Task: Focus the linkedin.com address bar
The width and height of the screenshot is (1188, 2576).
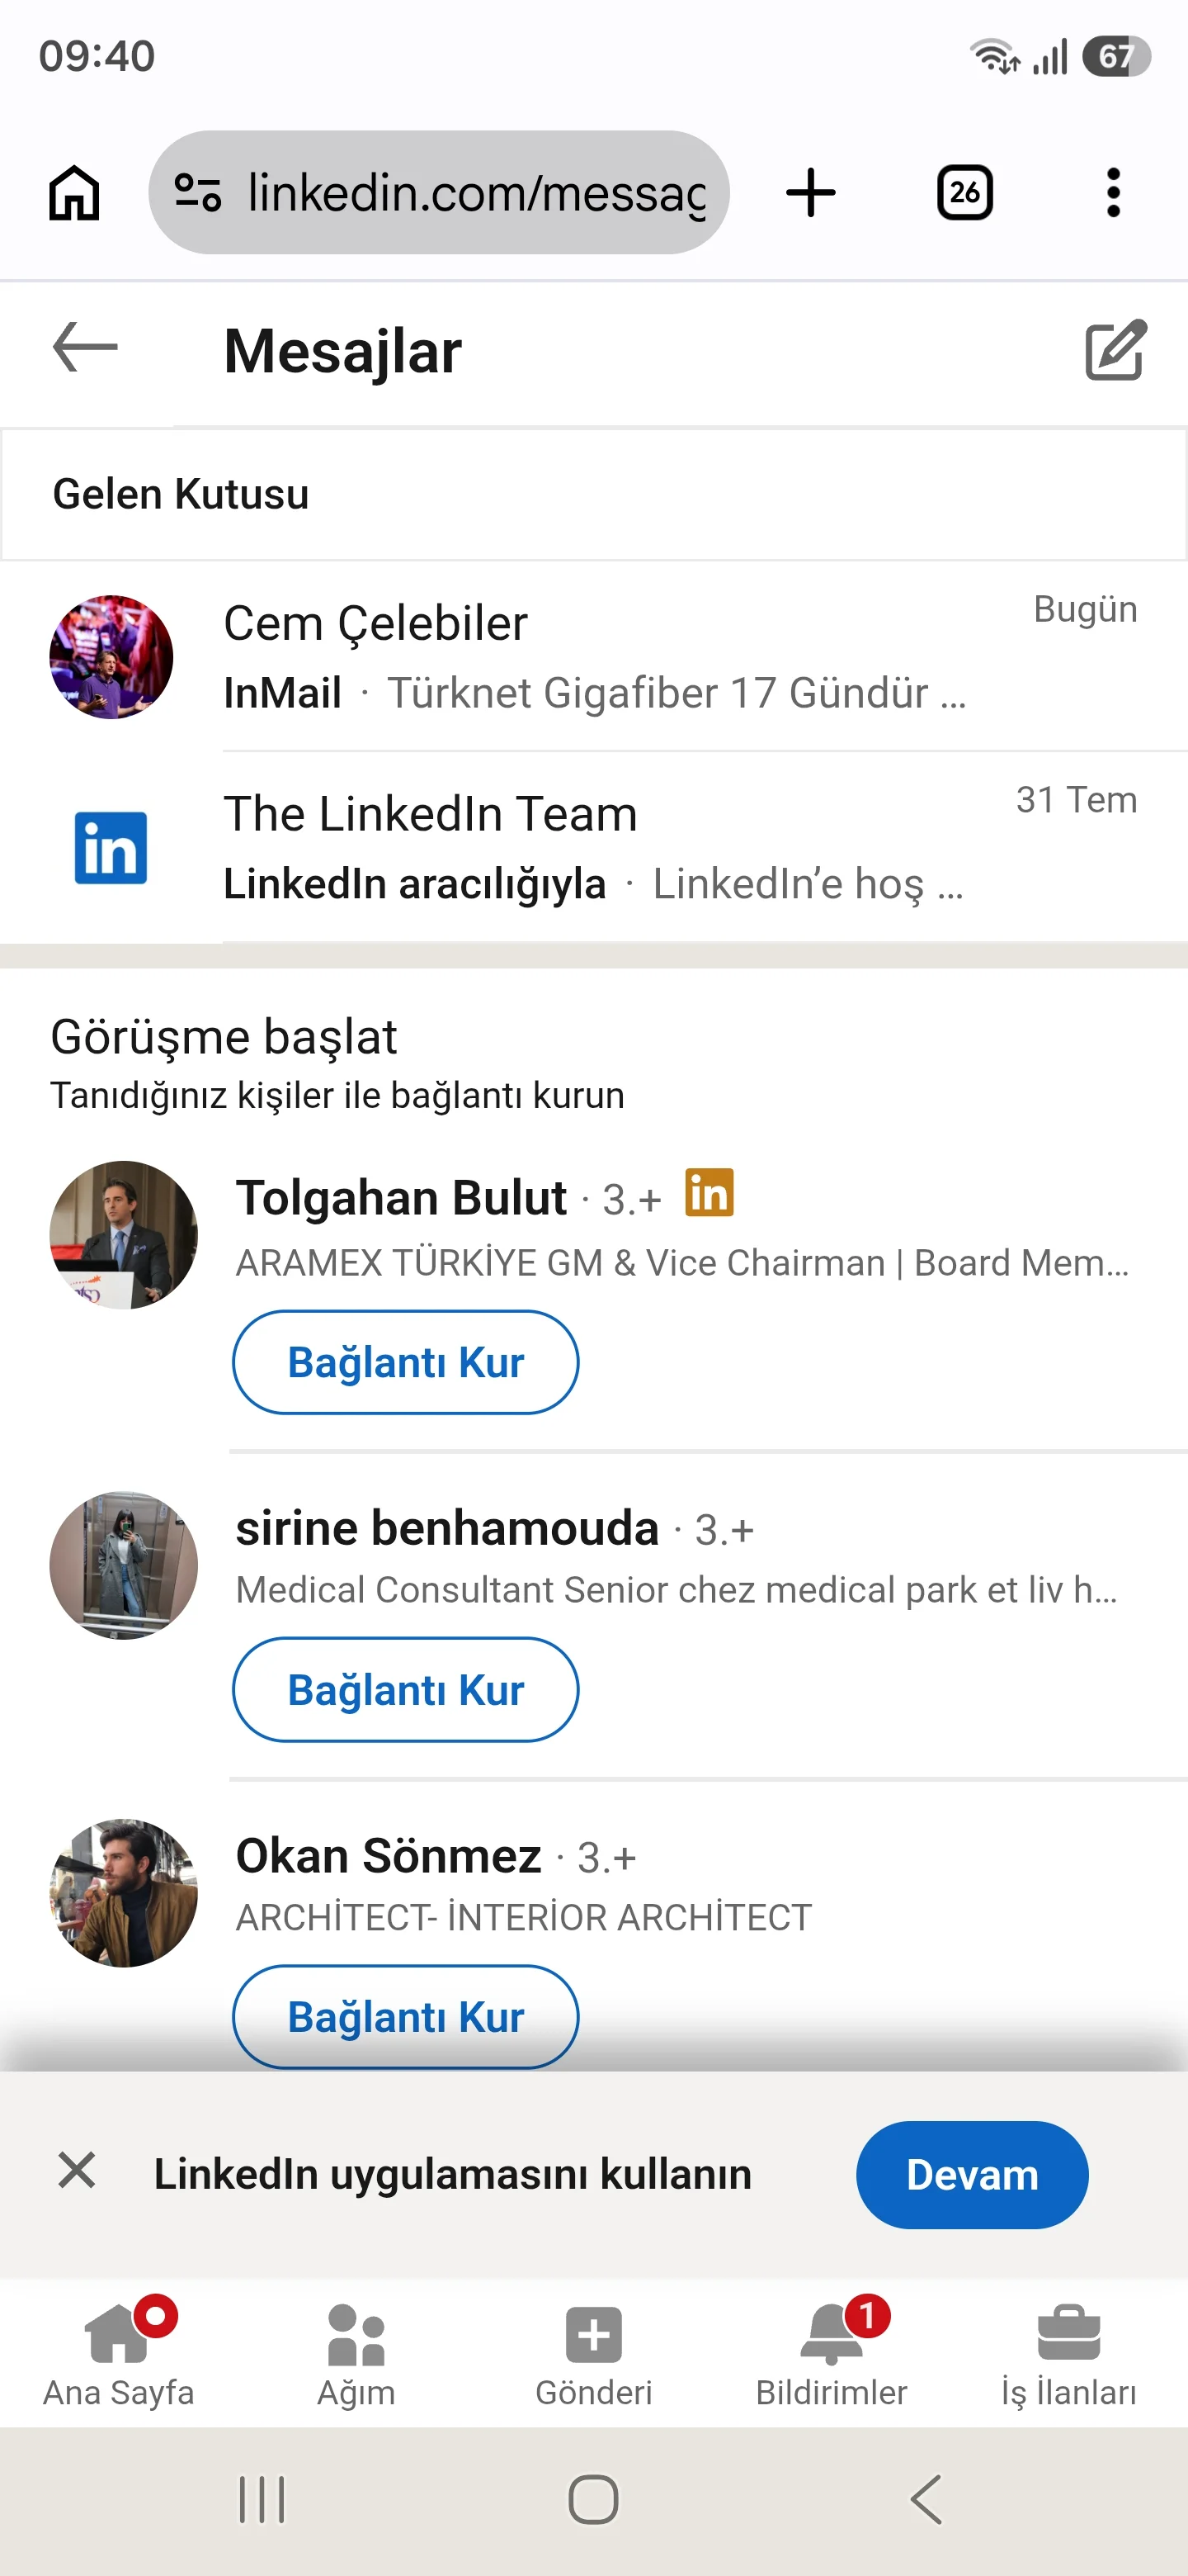Action: click(x=439, y=192)
